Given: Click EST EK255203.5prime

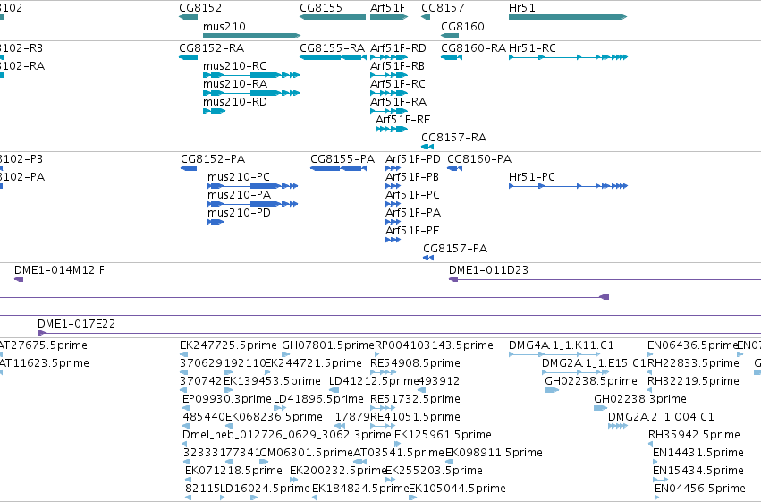Looking at the screenshot, I should click(390, 480).
